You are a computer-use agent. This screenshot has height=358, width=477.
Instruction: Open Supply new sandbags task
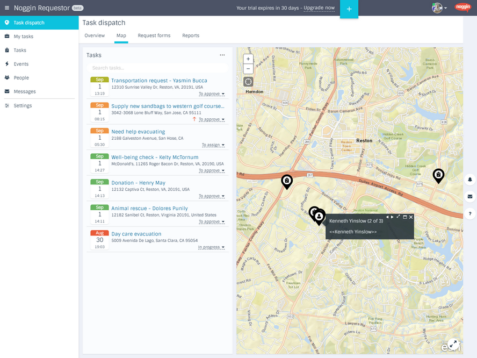pyautogui.click(x=168, y=106)
